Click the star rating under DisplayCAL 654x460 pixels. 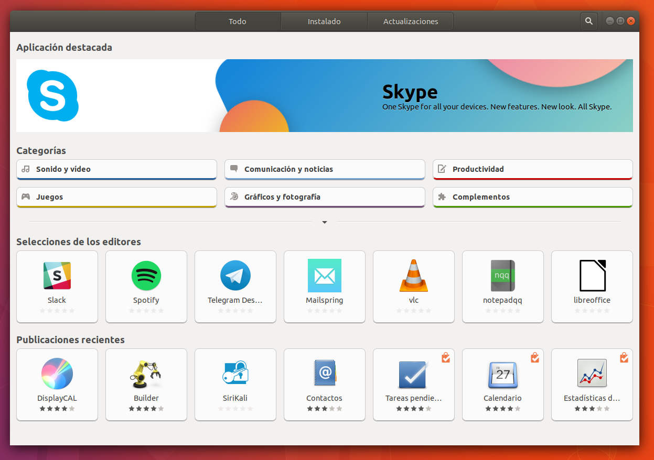57,409
